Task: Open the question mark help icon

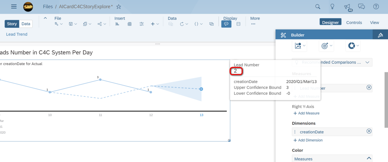Action: click(376, 7)
